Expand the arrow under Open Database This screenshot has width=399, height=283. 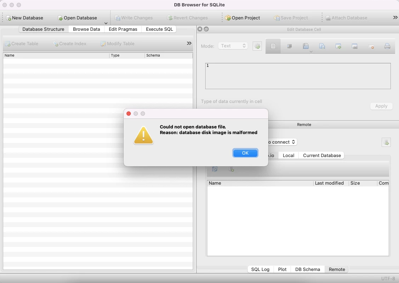click(x=106, y=23)
